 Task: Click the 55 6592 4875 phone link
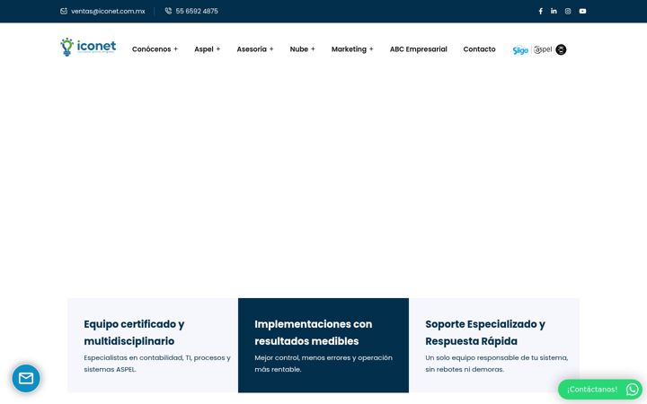click(197, 11)
